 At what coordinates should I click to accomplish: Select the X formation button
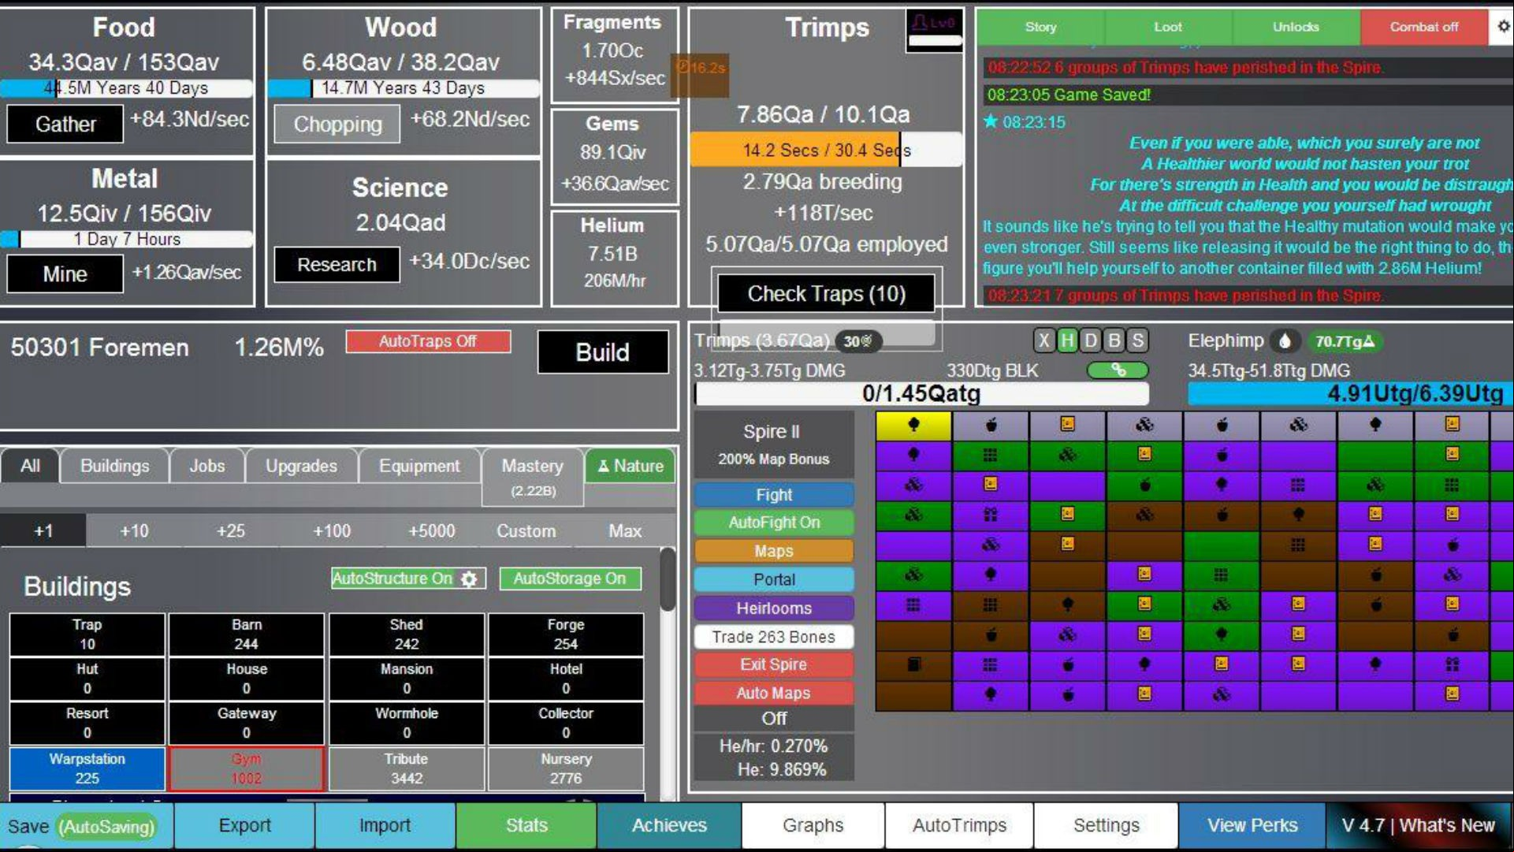click(x=1043, y=340)
